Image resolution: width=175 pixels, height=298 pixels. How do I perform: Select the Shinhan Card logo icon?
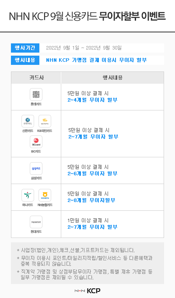(x=28, y=121)
